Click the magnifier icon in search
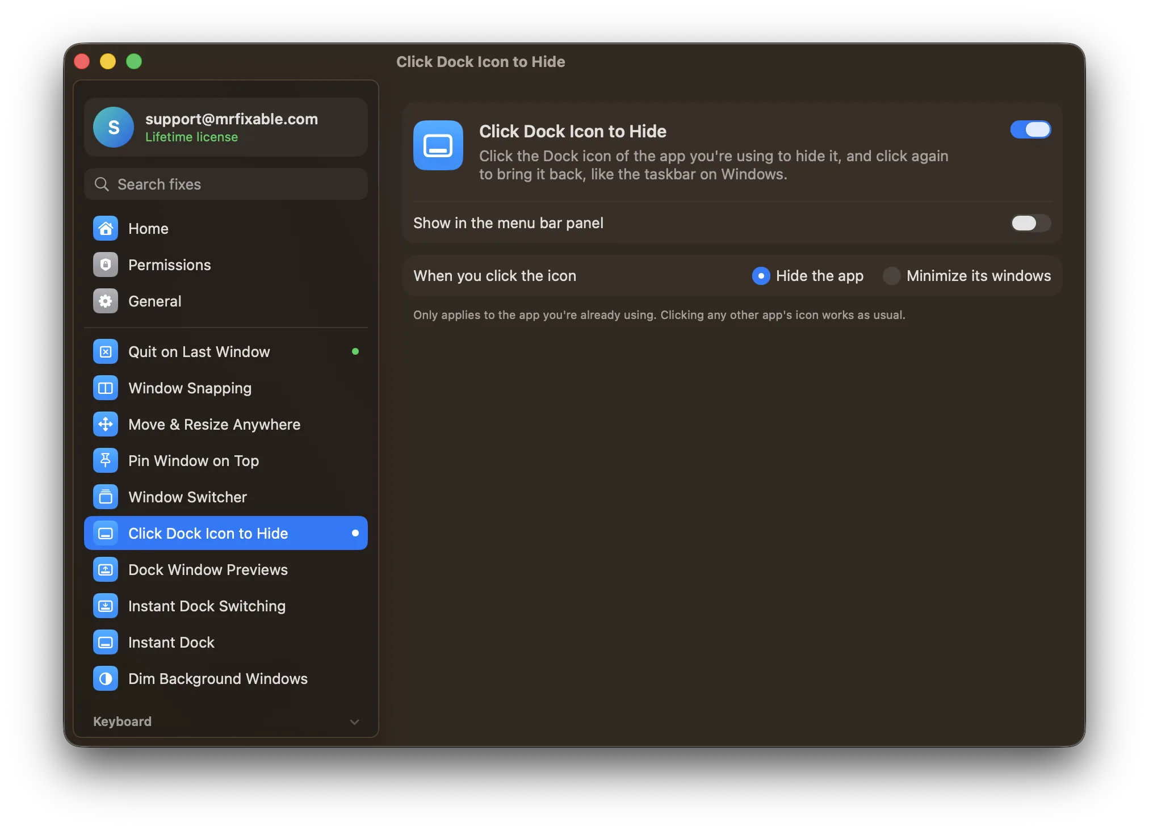The image size is (1149, 831). 102,184
